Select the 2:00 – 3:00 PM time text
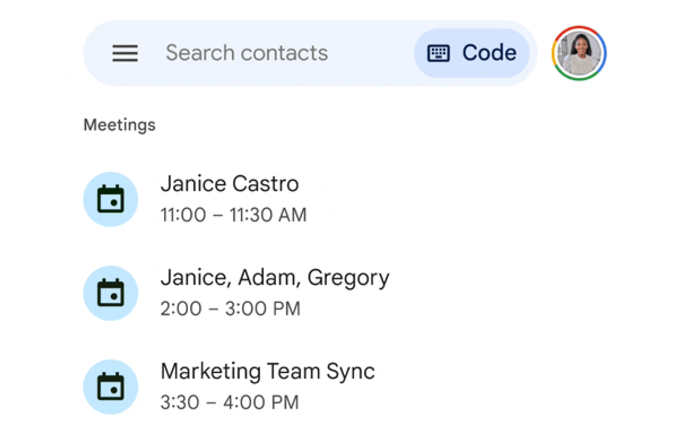 coord(230,309)
